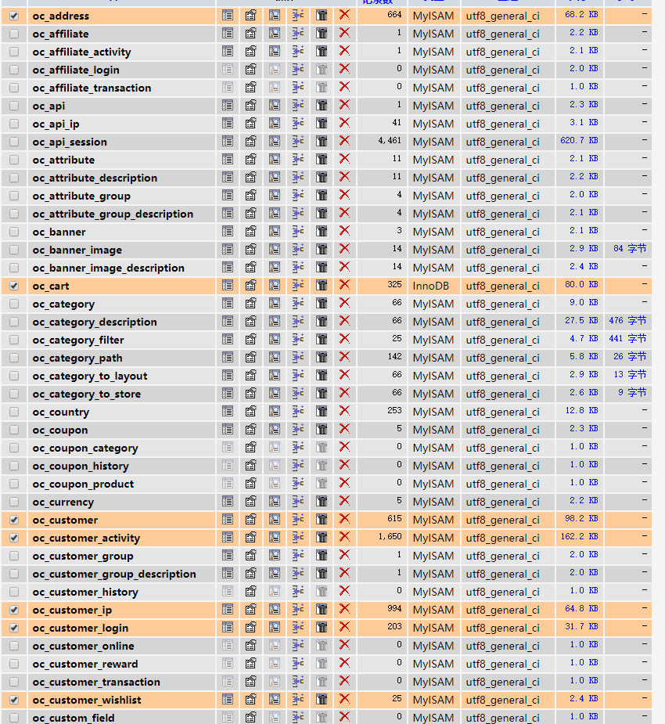This screenshot has width=665, height=724.
Task: Check the oc_customer_group_description table checkbox
Action: 14,574
